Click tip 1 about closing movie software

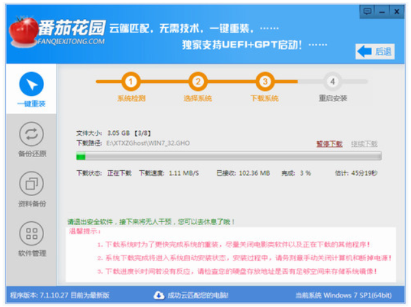233,245
